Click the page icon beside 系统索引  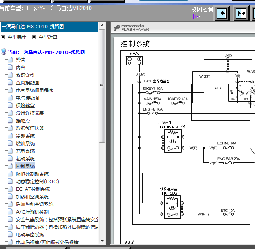[x=10, y=75]
